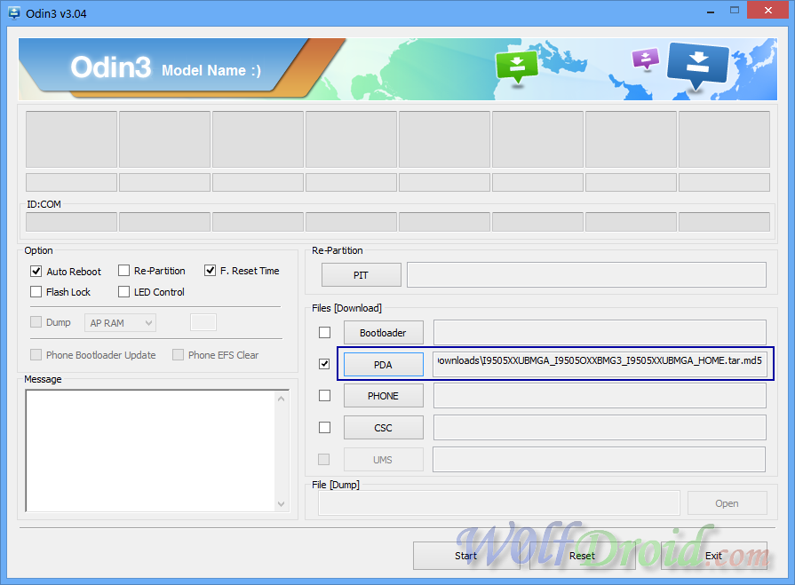Click the PIT button
This screenshot has height=585, width=795.
tap(361, 275)
